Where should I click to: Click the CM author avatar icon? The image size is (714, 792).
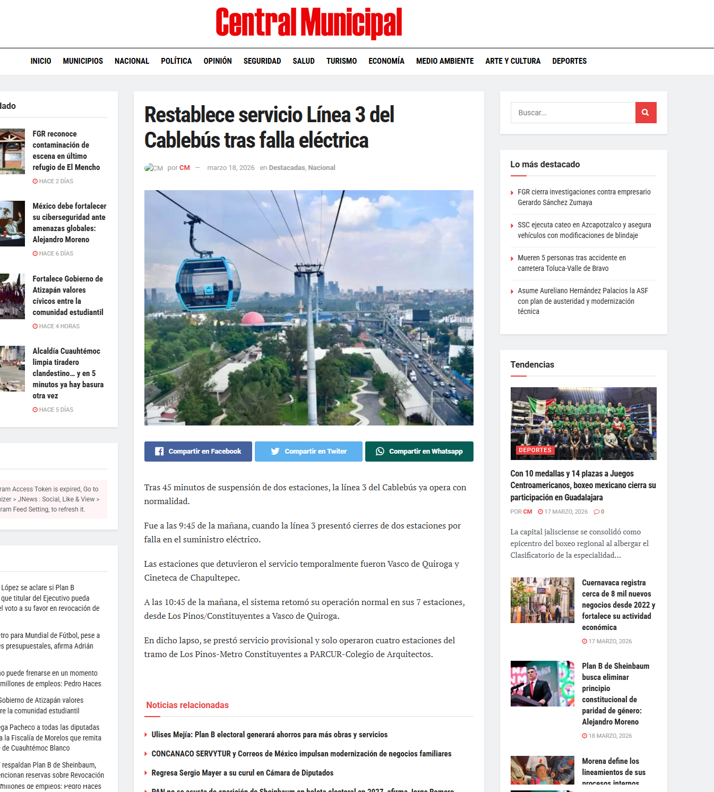pos(153,168)
